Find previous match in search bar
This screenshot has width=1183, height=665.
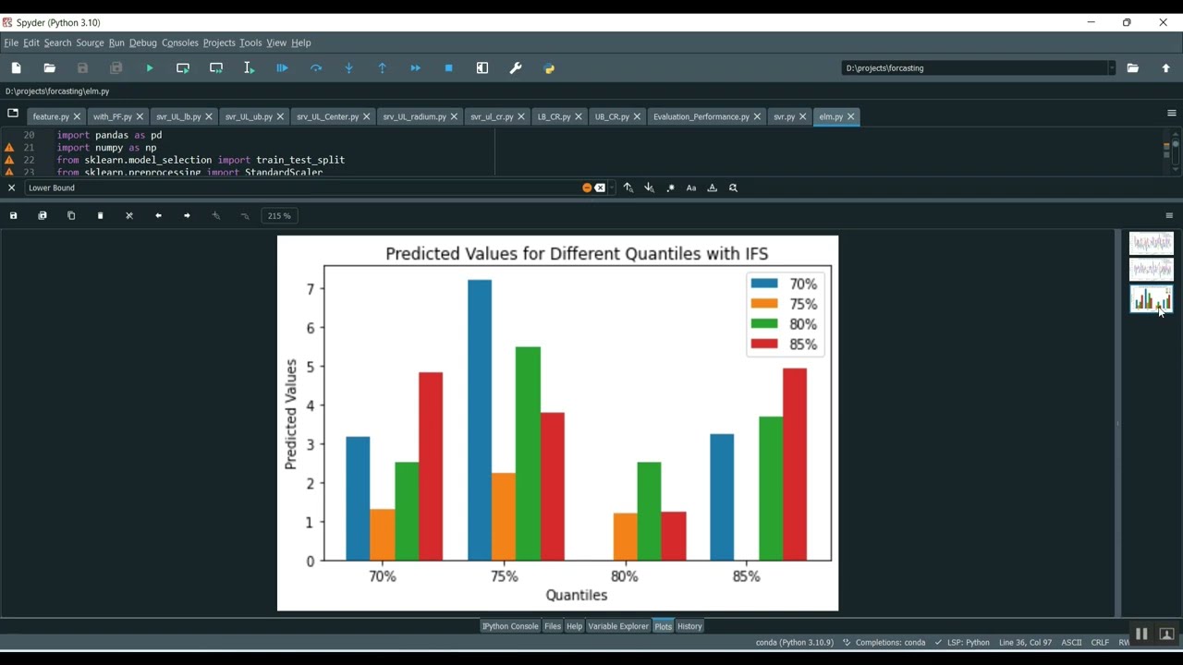(x=628, y=187)
